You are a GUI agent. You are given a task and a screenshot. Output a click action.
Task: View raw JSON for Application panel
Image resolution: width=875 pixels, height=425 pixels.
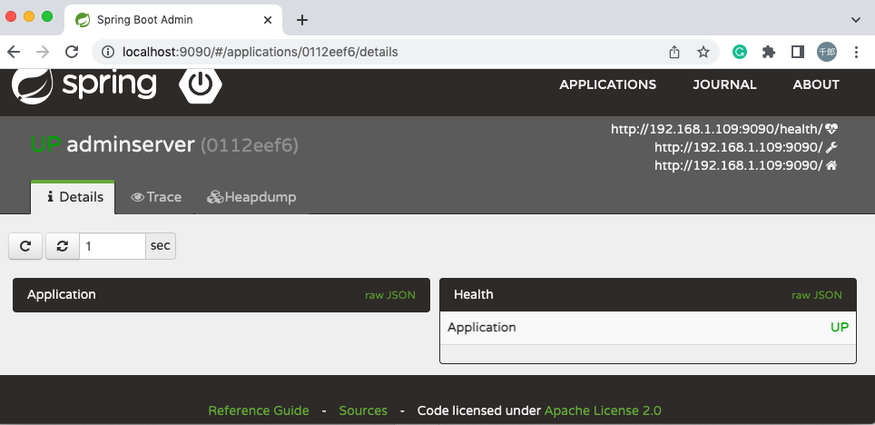[390, 295]
